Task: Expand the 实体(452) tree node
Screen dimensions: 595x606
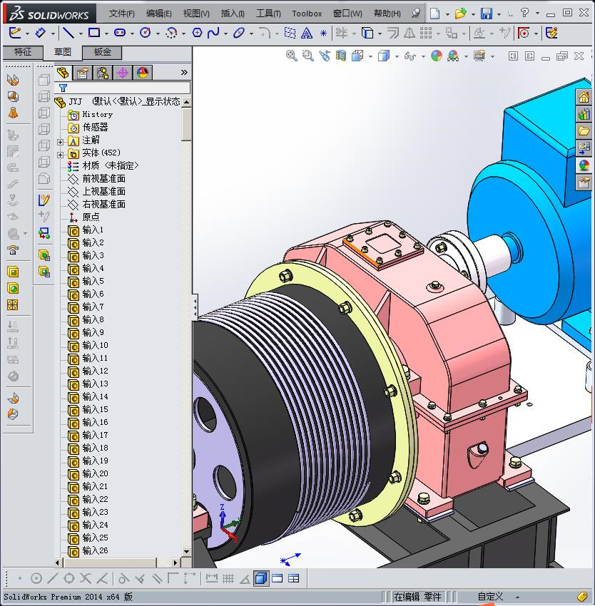Action: [60, 155]
